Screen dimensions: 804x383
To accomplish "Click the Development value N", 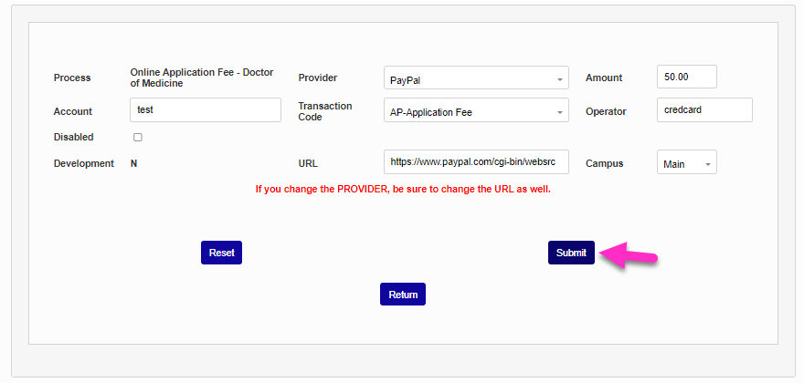I will [134, 163].
